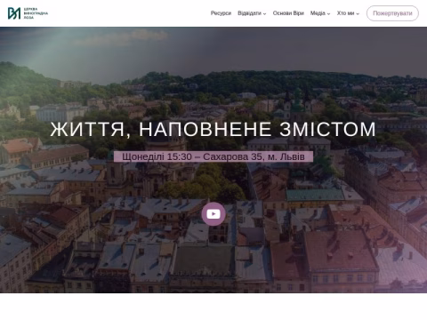Open the Відвідати menu item
This screenshot has height=320, width=427.
249,13
